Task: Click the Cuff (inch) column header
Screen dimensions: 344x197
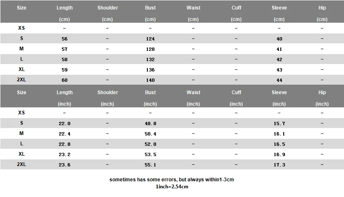Action: [236, 98]
